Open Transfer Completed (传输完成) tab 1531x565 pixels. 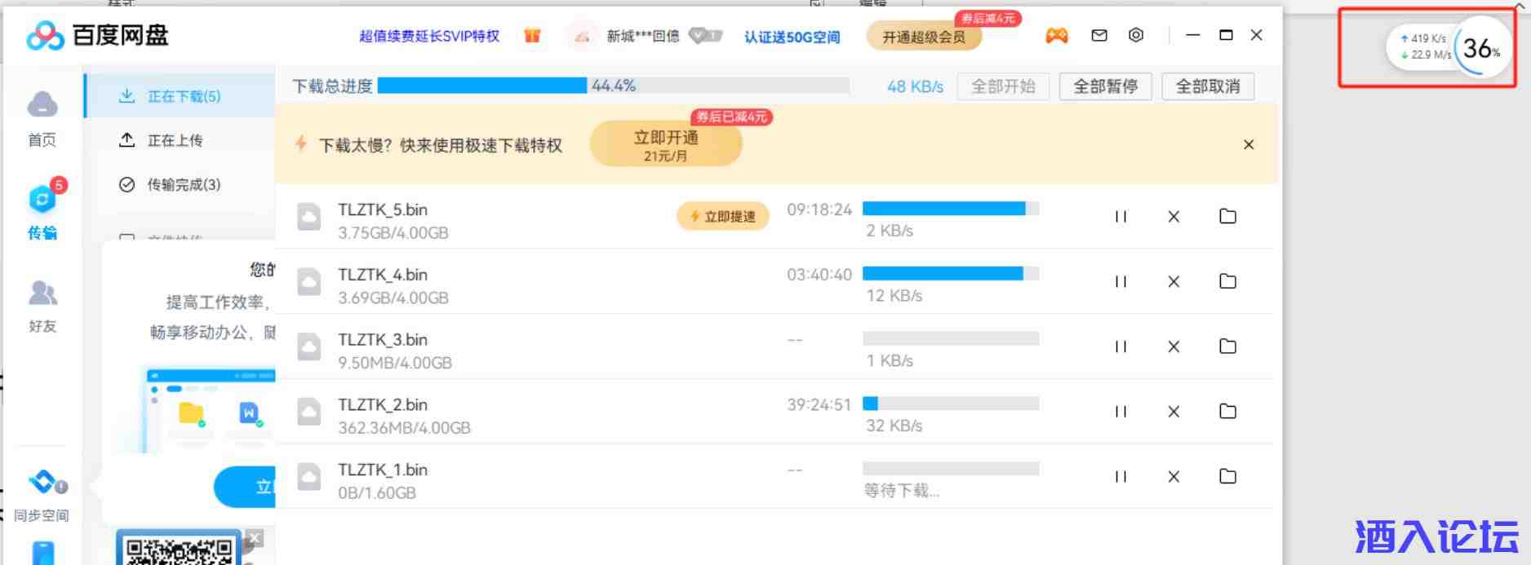pos(183,184)
